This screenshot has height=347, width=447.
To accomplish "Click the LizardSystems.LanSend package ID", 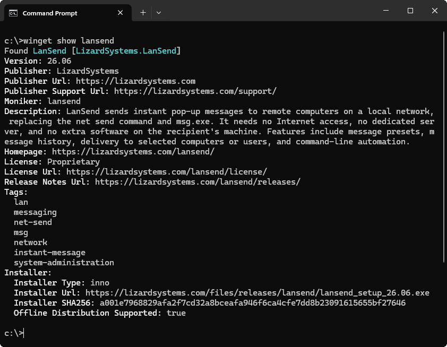I will (x=126, y=51).
